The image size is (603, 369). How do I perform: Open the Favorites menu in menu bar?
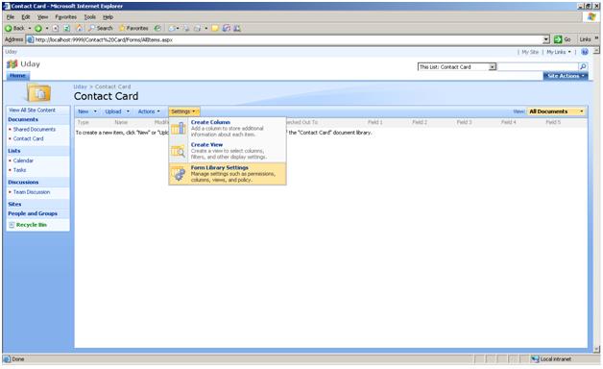tap(65, 17)
